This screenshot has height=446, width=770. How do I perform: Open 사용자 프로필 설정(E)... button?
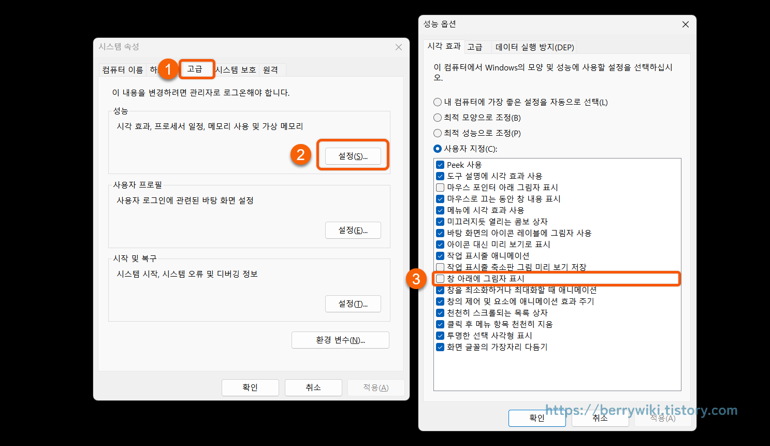coord(353,230)
